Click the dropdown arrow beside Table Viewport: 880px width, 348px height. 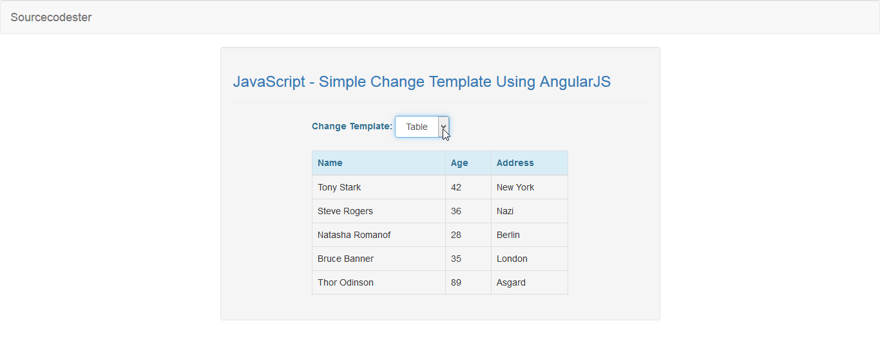pyautogui.click(x=443, y=127)
